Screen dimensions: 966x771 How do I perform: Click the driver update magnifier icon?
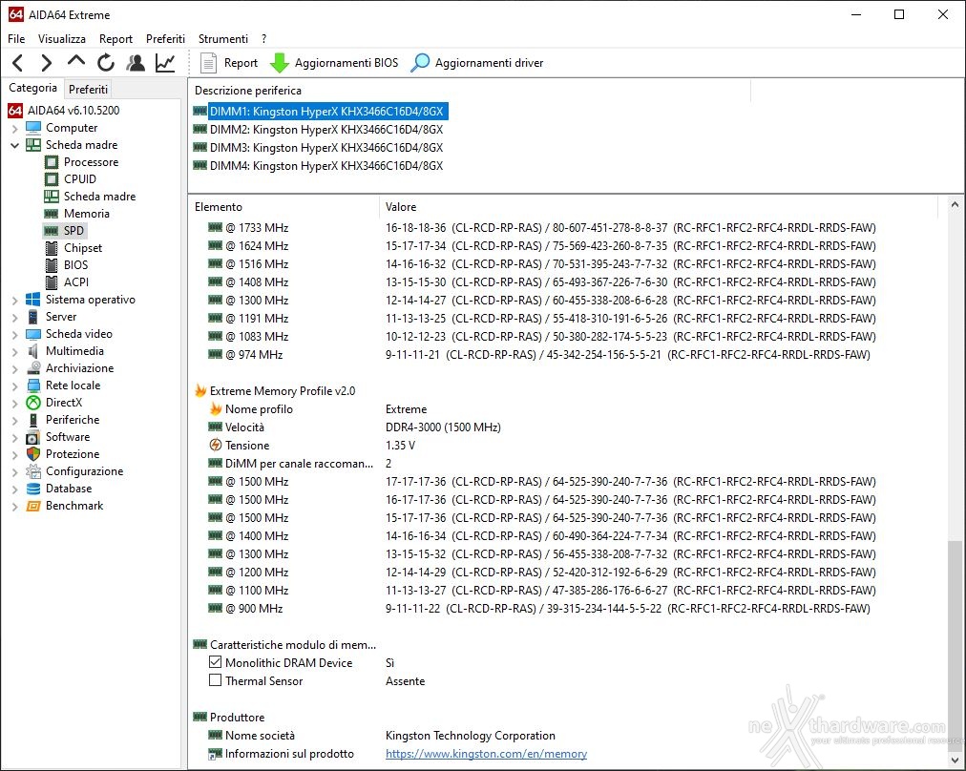[x=420, y=63]
